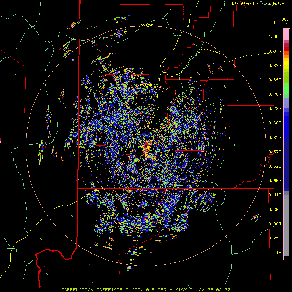The image size is (292, 292).
Task: Click the 100 NMI range ring label
Action: 146,26
